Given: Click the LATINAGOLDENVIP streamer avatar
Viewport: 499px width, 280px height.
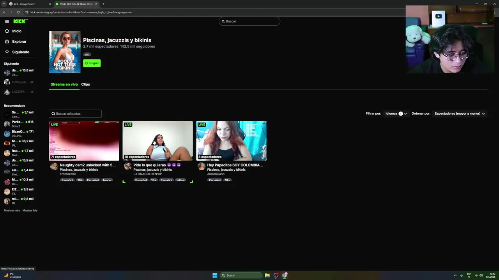Looking at the screenshot, I should coord(127,166).
